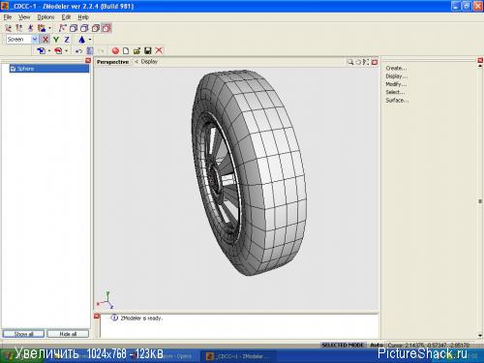The image size is (484, 363).
Task: Open the Options menu
Action: [45, 17]
